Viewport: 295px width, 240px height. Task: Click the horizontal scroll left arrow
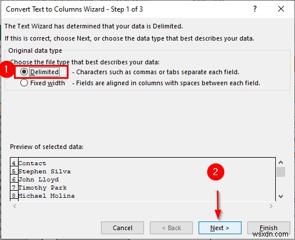pos(15,206)
